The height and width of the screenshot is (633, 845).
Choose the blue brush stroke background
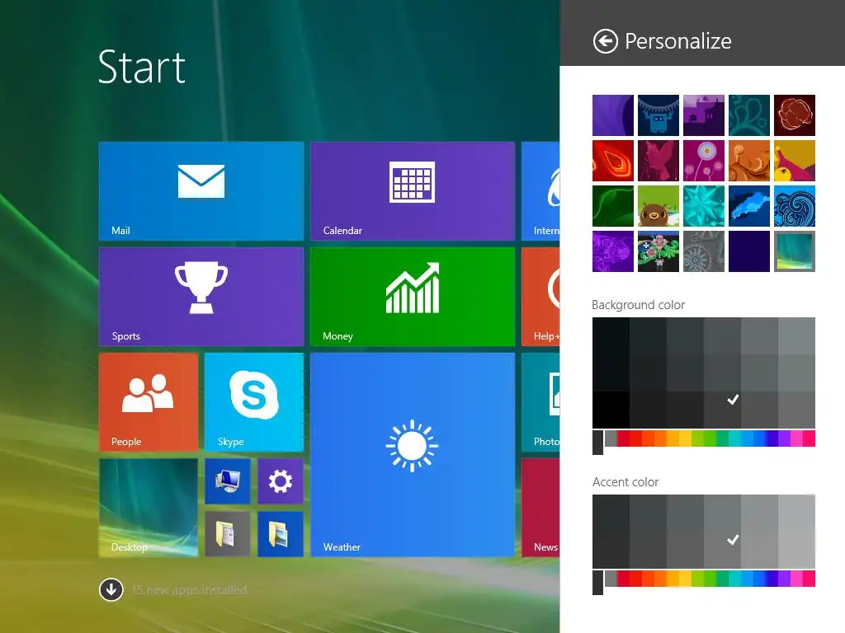coord(749,206)
